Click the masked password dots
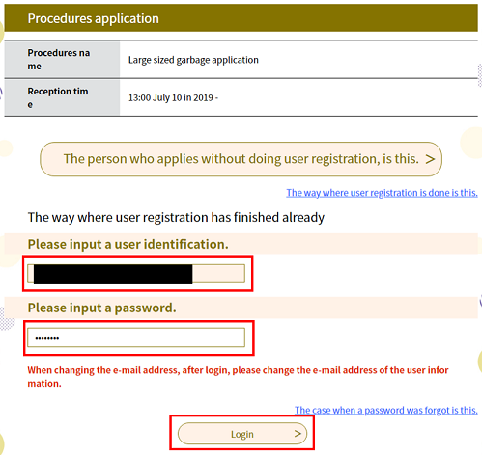 (x=47, y=338)
